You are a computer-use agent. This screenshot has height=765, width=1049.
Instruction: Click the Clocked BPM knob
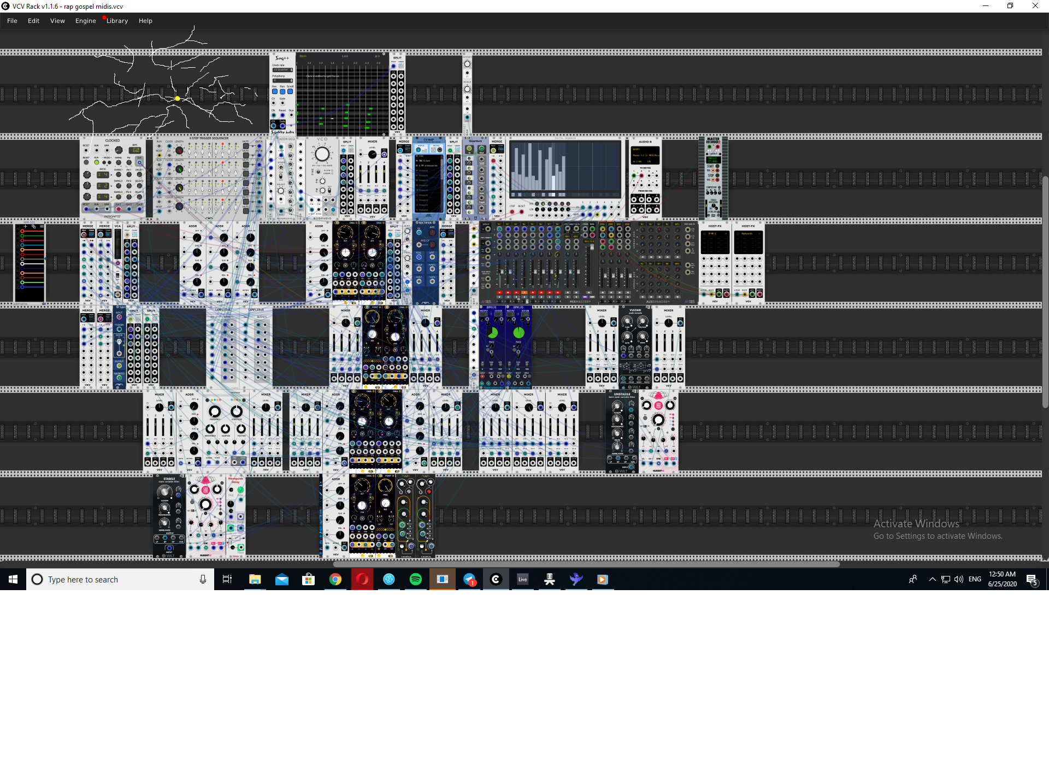click(119, 150)
